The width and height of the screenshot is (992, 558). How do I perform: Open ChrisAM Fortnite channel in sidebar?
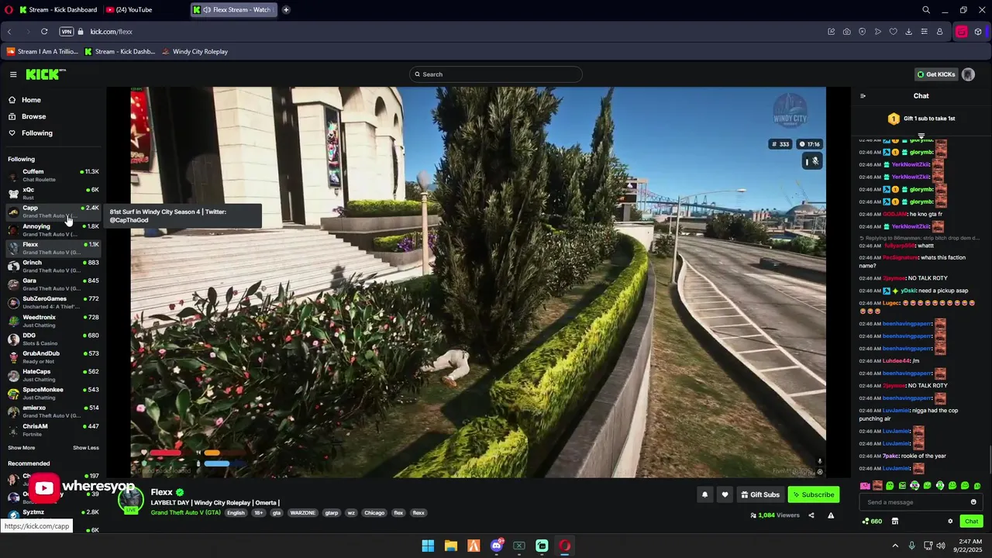(x=53, y=429)
